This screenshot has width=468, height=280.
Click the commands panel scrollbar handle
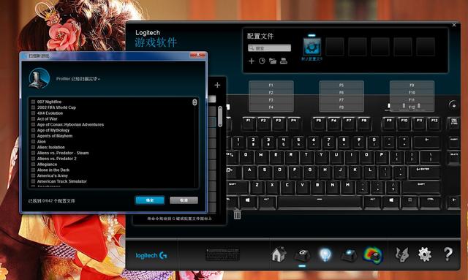220,116
